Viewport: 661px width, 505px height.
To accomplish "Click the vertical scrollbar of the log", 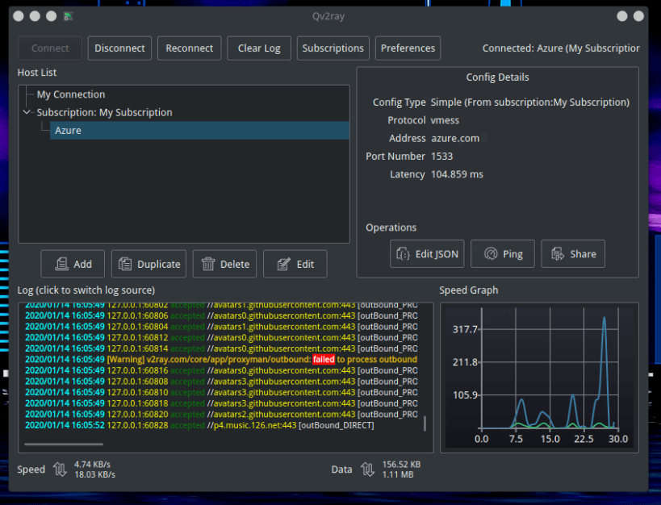I will 425,424.
